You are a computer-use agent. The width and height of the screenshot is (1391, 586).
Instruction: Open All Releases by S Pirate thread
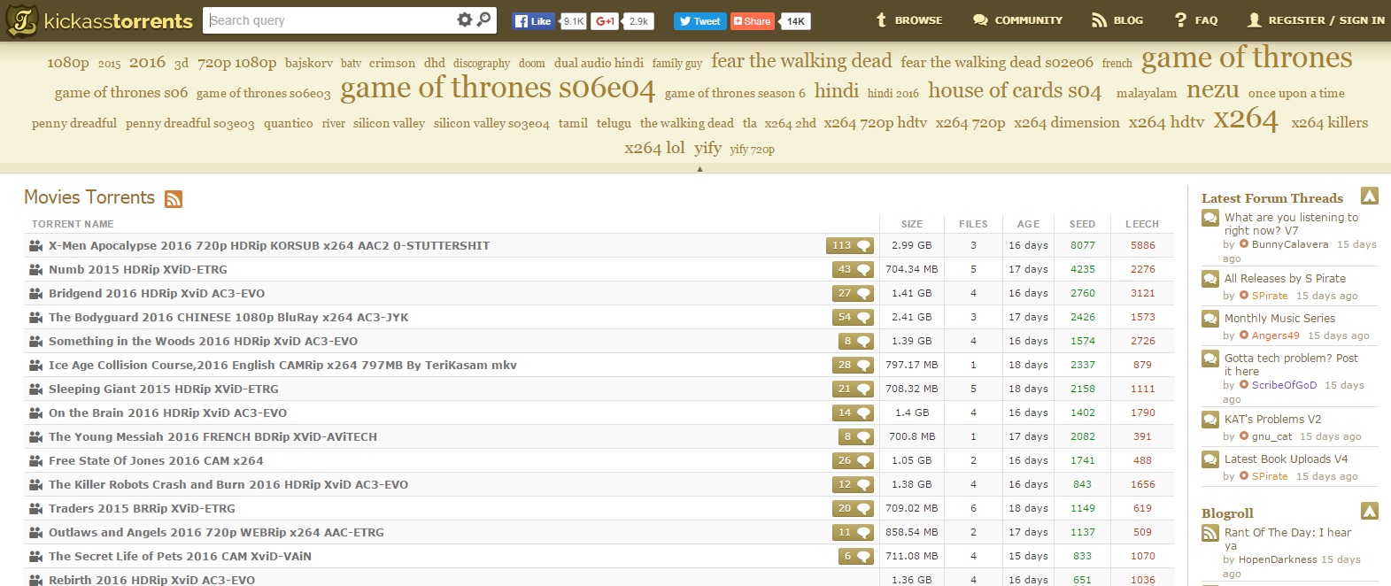tap(1285, 278)
